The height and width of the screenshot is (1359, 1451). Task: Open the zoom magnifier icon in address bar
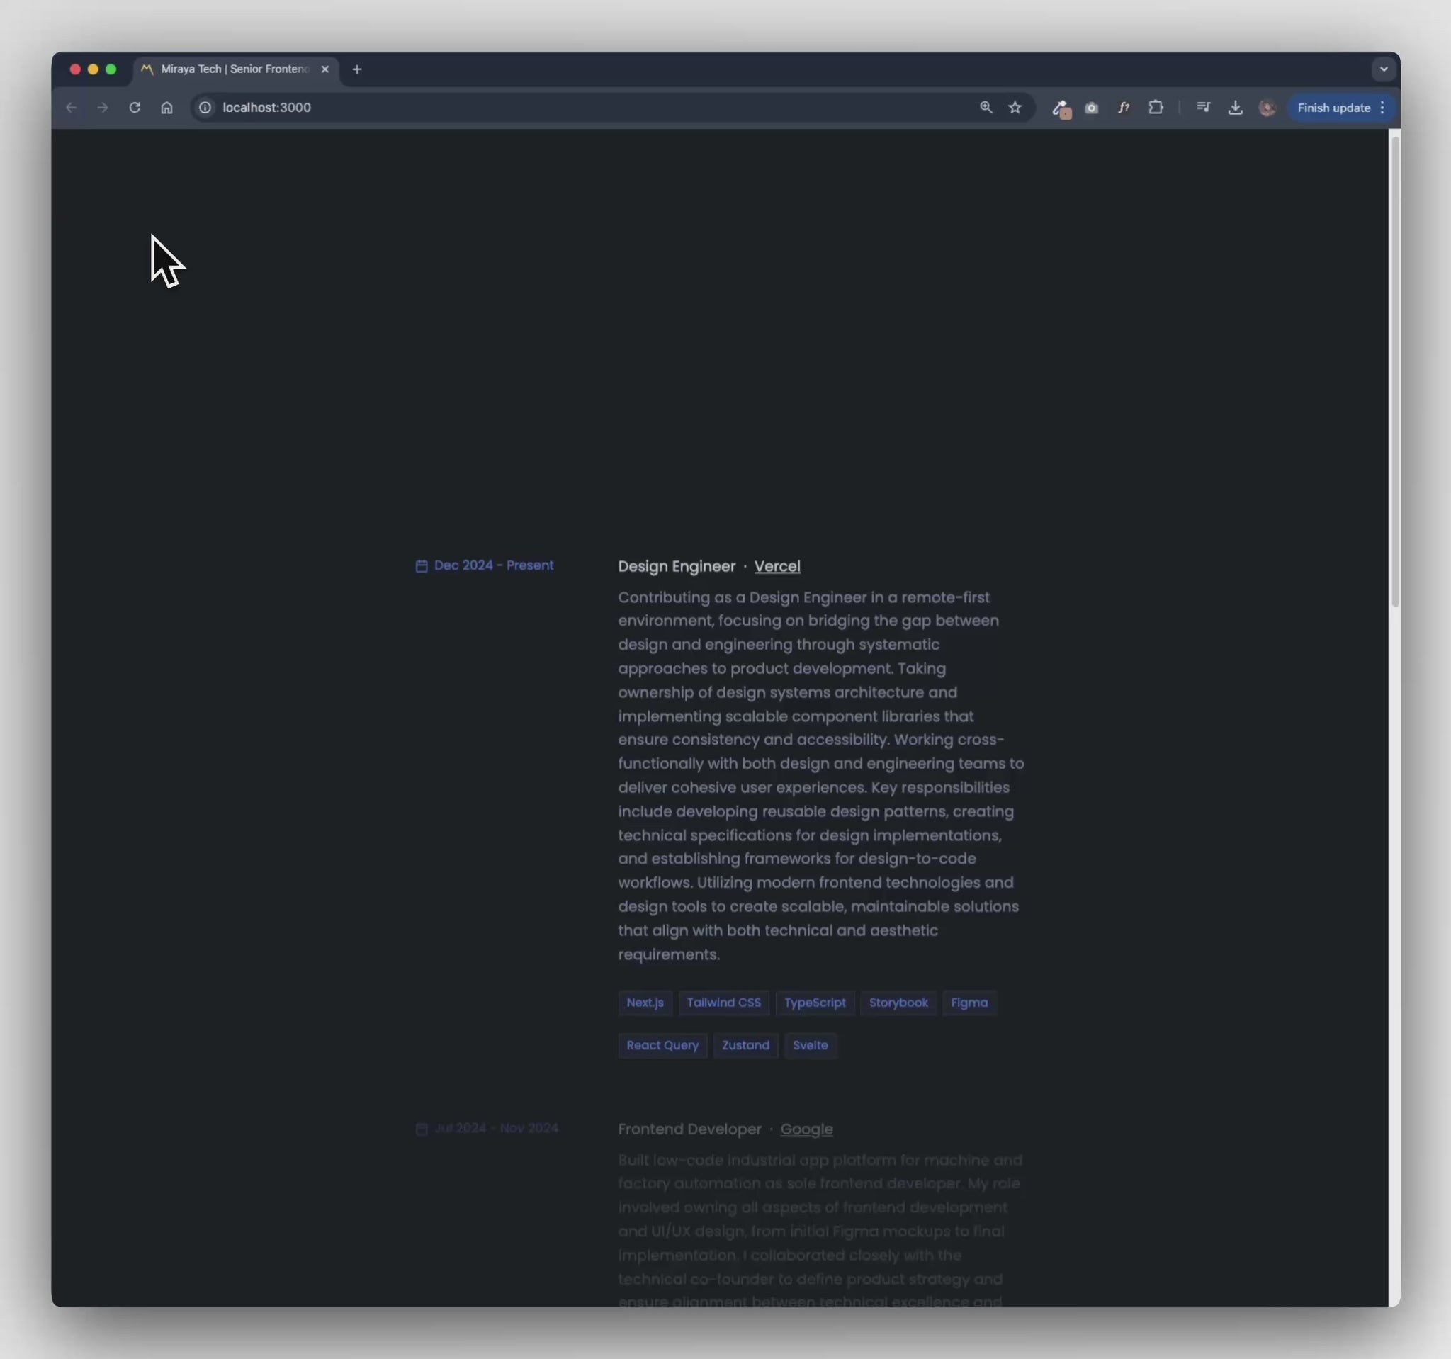(x=986, y=107)
